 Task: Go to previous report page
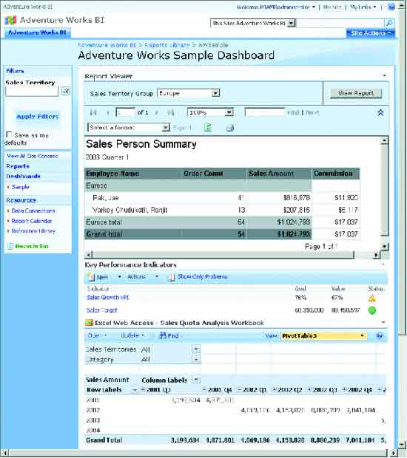click(108, 113)
